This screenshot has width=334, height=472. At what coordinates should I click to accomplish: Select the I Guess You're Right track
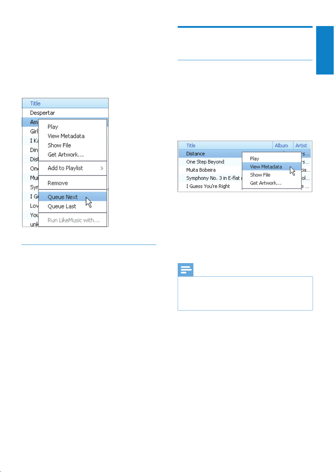click(x=210, y=186)
